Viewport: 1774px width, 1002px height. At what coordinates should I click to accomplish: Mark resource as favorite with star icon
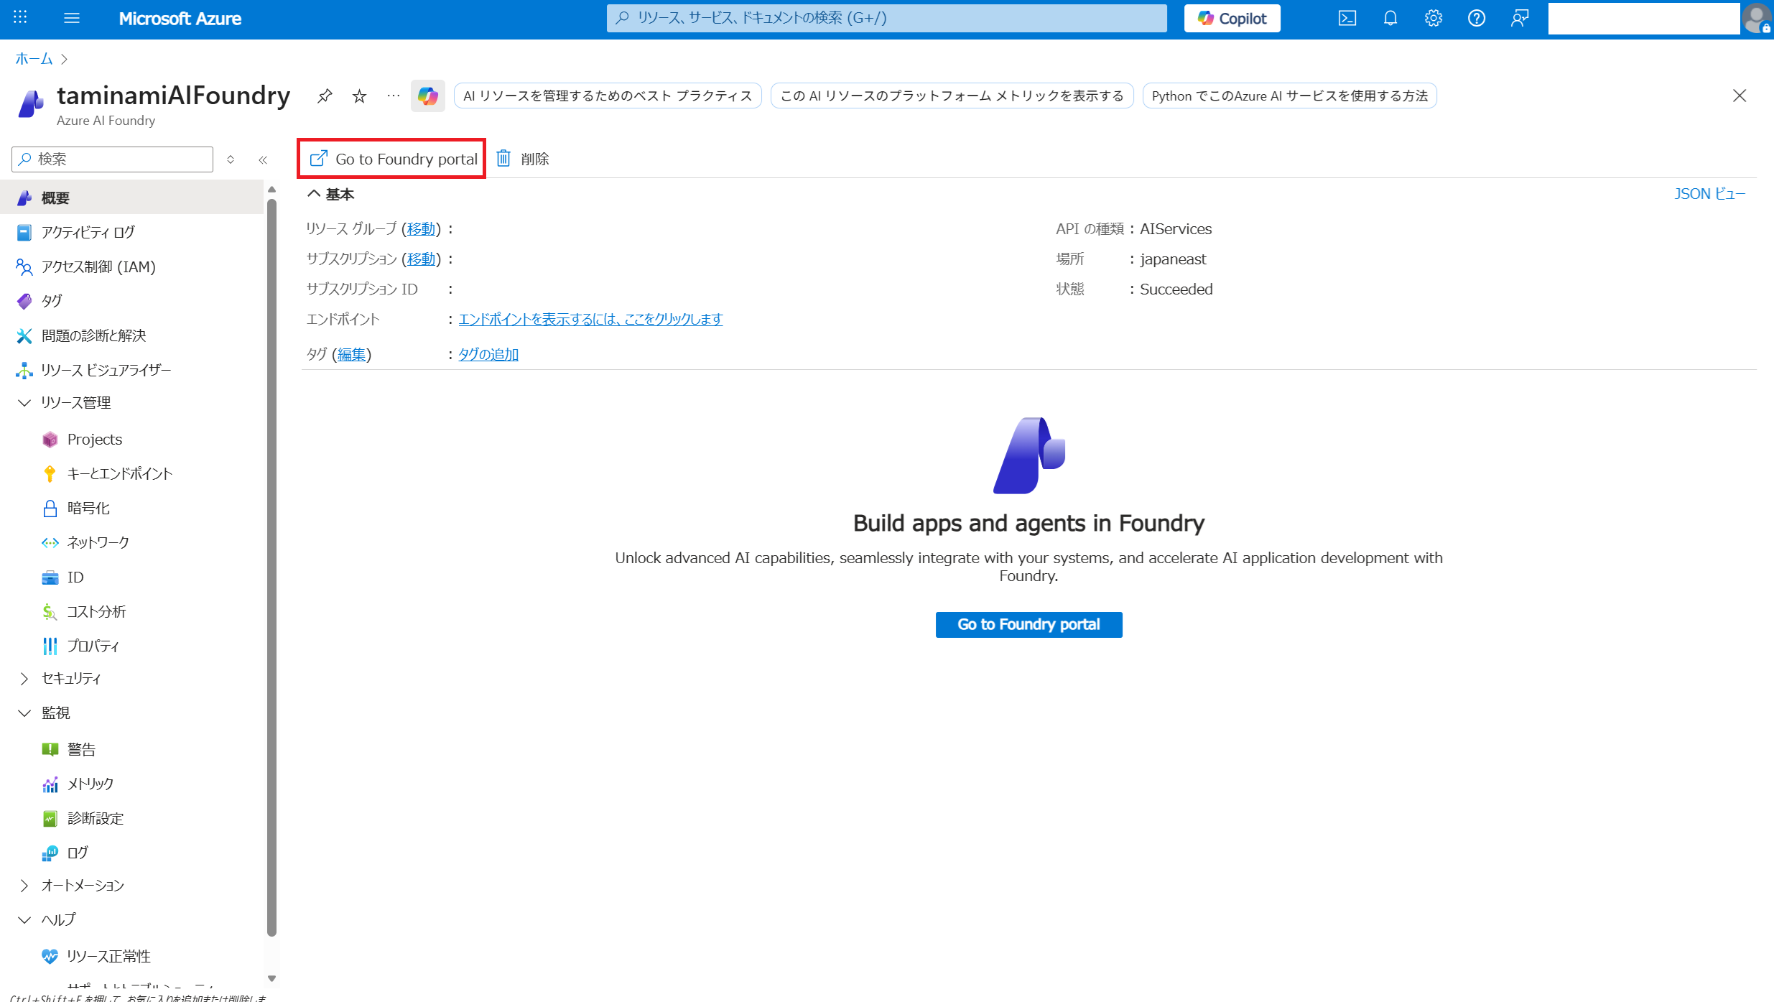pos(359,96)
